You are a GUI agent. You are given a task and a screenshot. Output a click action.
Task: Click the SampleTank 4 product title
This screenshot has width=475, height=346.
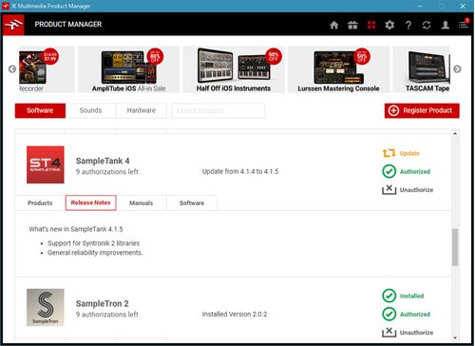click(x=103, y=161)
